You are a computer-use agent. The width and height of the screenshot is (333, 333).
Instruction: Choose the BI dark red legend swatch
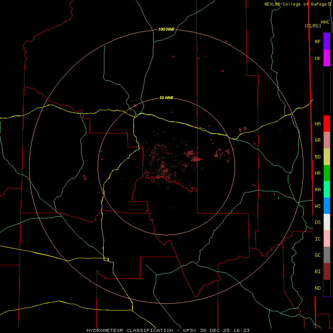pyautogui.click(x=327, y=272)
